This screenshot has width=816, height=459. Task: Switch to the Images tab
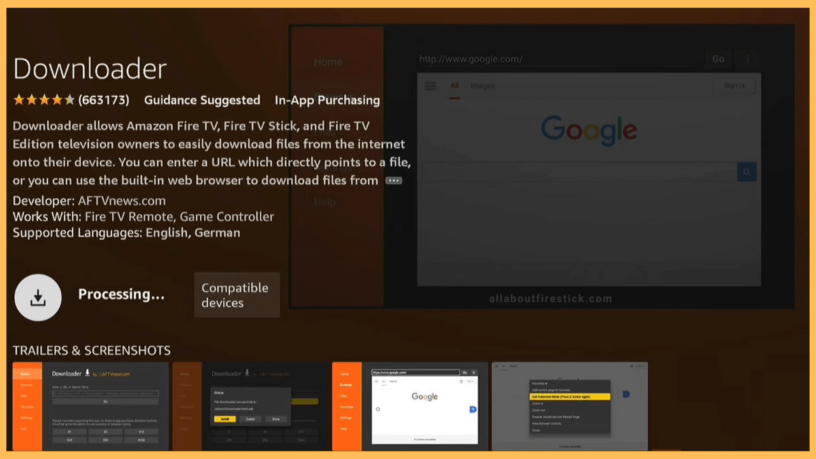point(483,85)
